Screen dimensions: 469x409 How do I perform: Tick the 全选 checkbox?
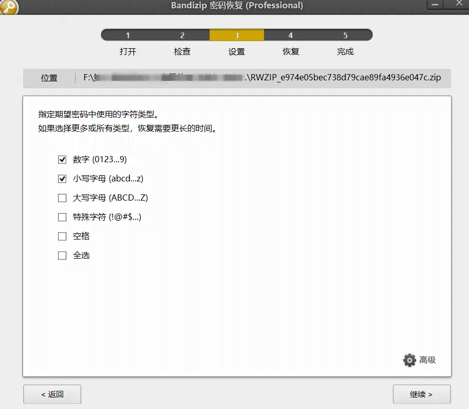point(62,256)
